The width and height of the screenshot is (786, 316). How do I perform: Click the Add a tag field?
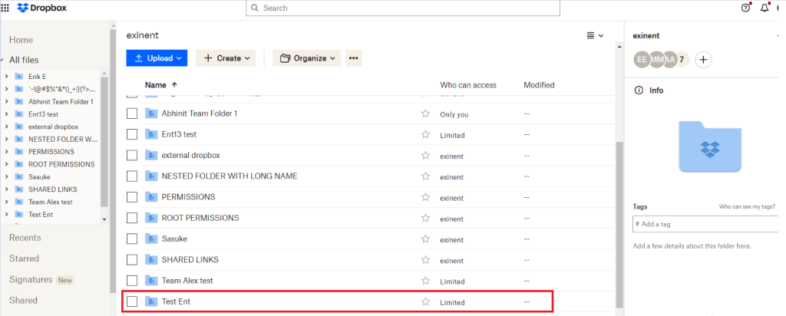pos(706,224)
